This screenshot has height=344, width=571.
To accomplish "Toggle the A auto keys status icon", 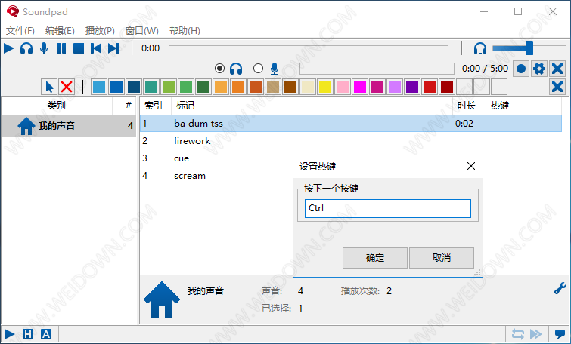I will (46, 334).
